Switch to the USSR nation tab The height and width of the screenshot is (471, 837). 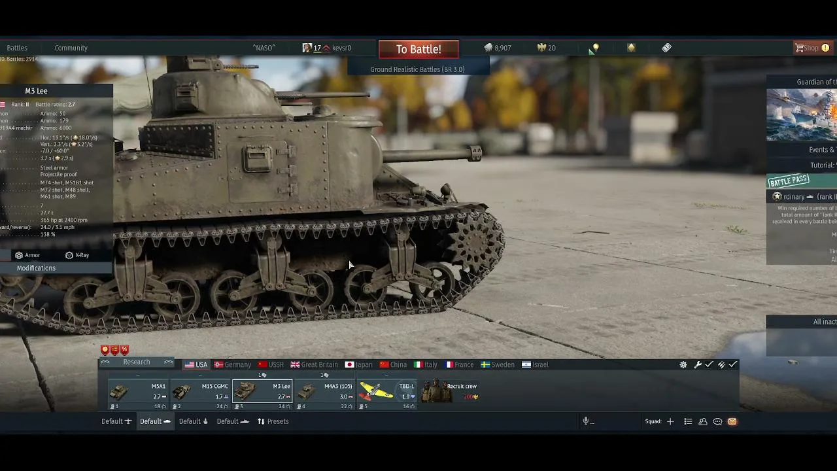coord(271,364)
